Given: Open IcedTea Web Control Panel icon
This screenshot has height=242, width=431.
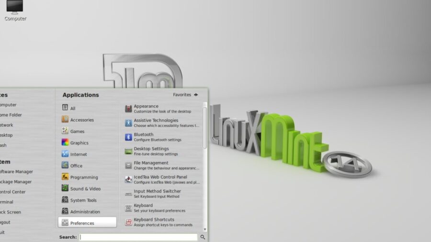Looking at the screenshot, I should [x=128, y=179].
